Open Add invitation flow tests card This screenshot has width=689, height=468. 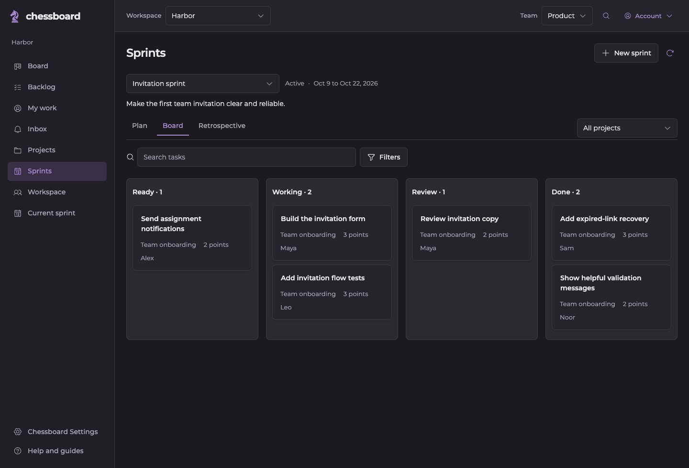(x=332, y=292)
